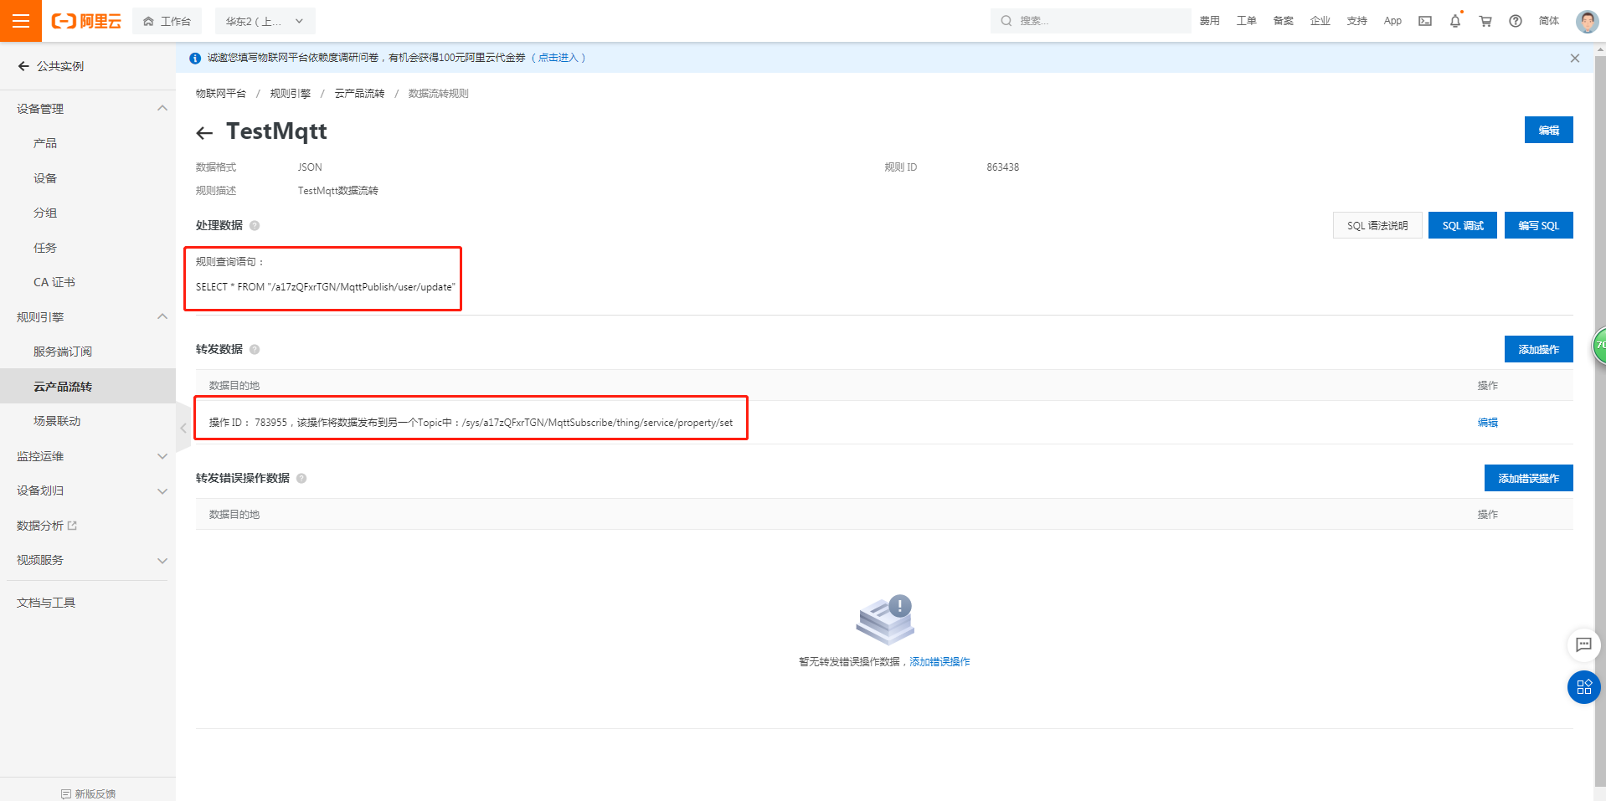The image size is (1606, 801).
Task: Click 规则引擎 breadcrumb
Action: coord(291,94)
